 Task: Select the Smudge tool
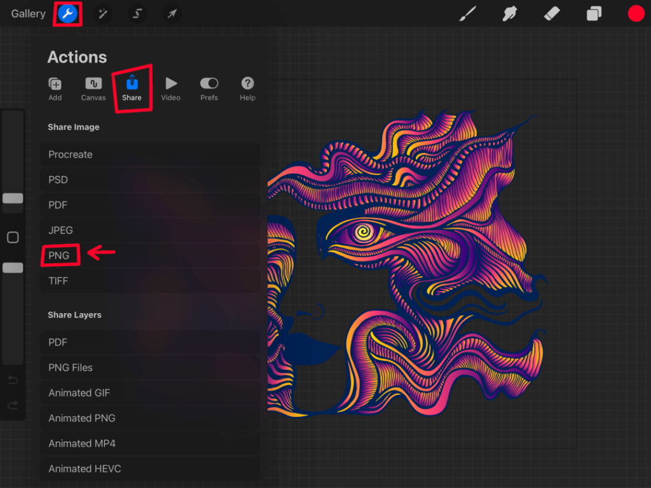click(509, 13)
